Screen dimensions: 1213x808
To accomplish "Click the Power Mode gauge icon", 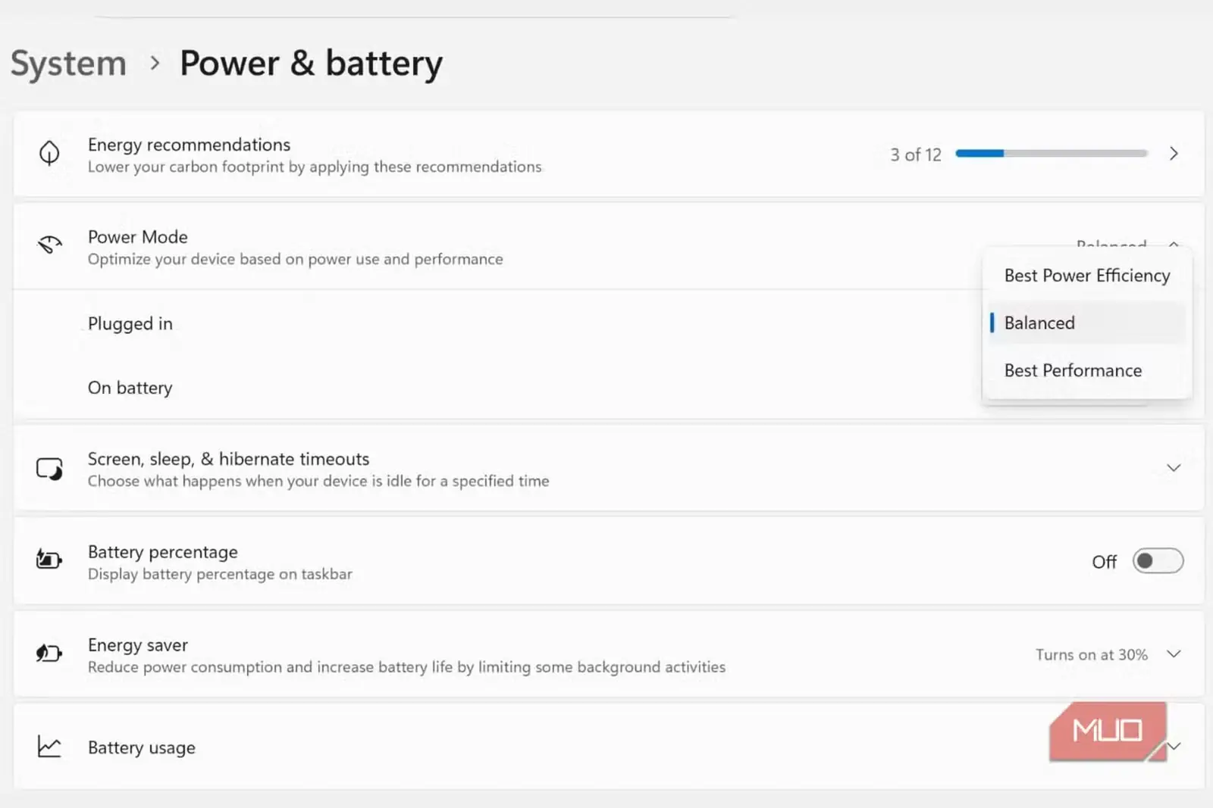I will click(x=49, y=245).
